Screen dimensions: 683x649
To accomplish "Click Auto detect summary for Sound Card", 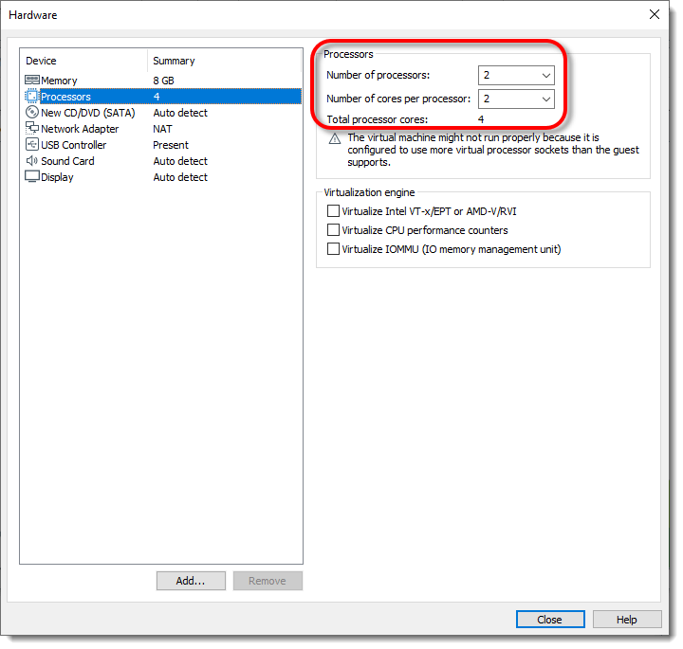I will (x=180, y=161).
